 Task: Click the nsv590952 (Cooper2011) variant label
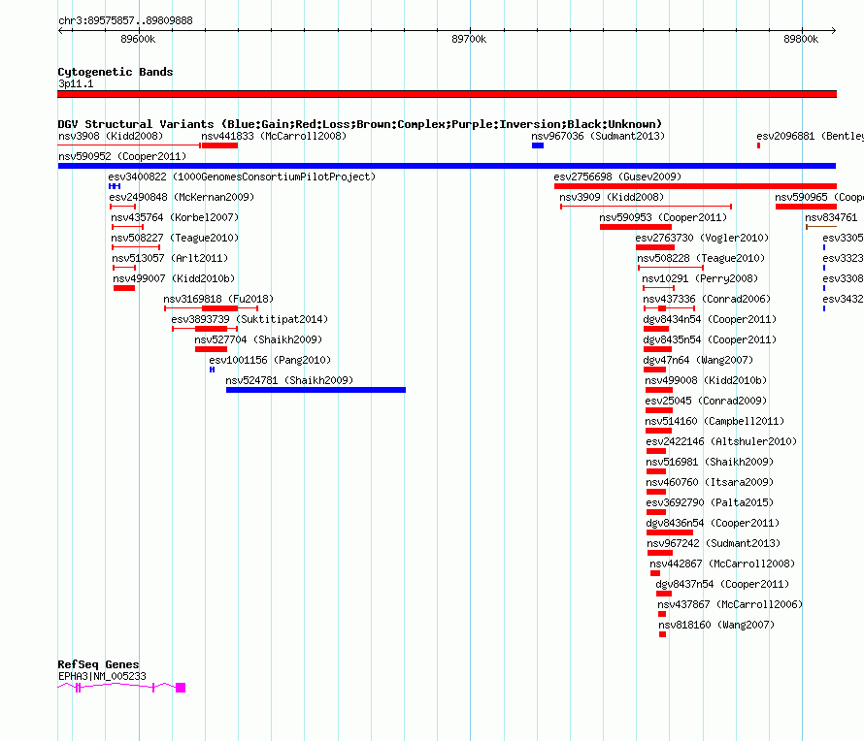point(122,156)
